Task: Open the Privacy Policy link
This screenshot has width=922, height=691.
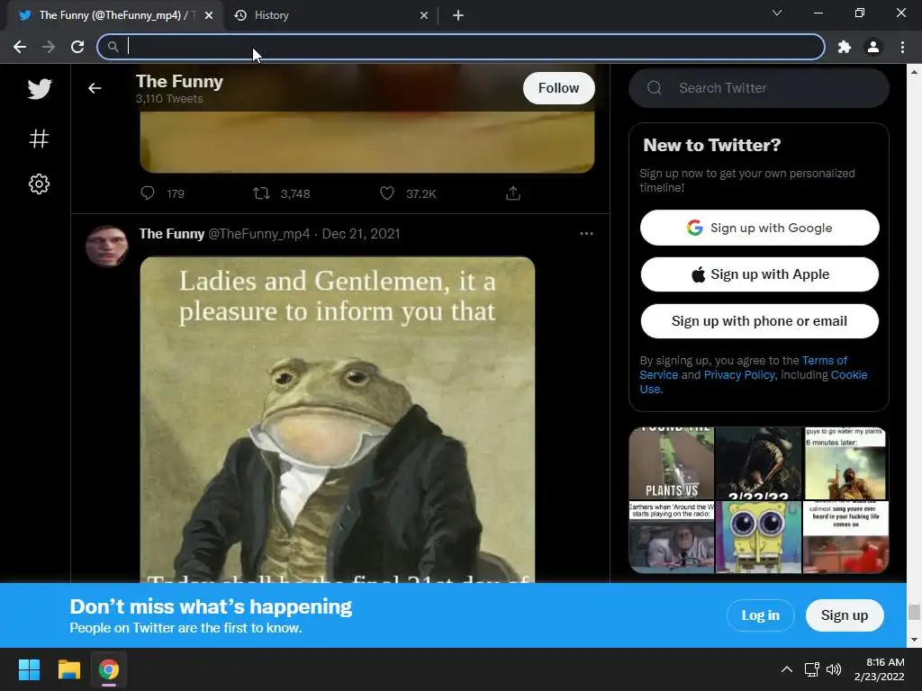Action: (x=739, y=375)
